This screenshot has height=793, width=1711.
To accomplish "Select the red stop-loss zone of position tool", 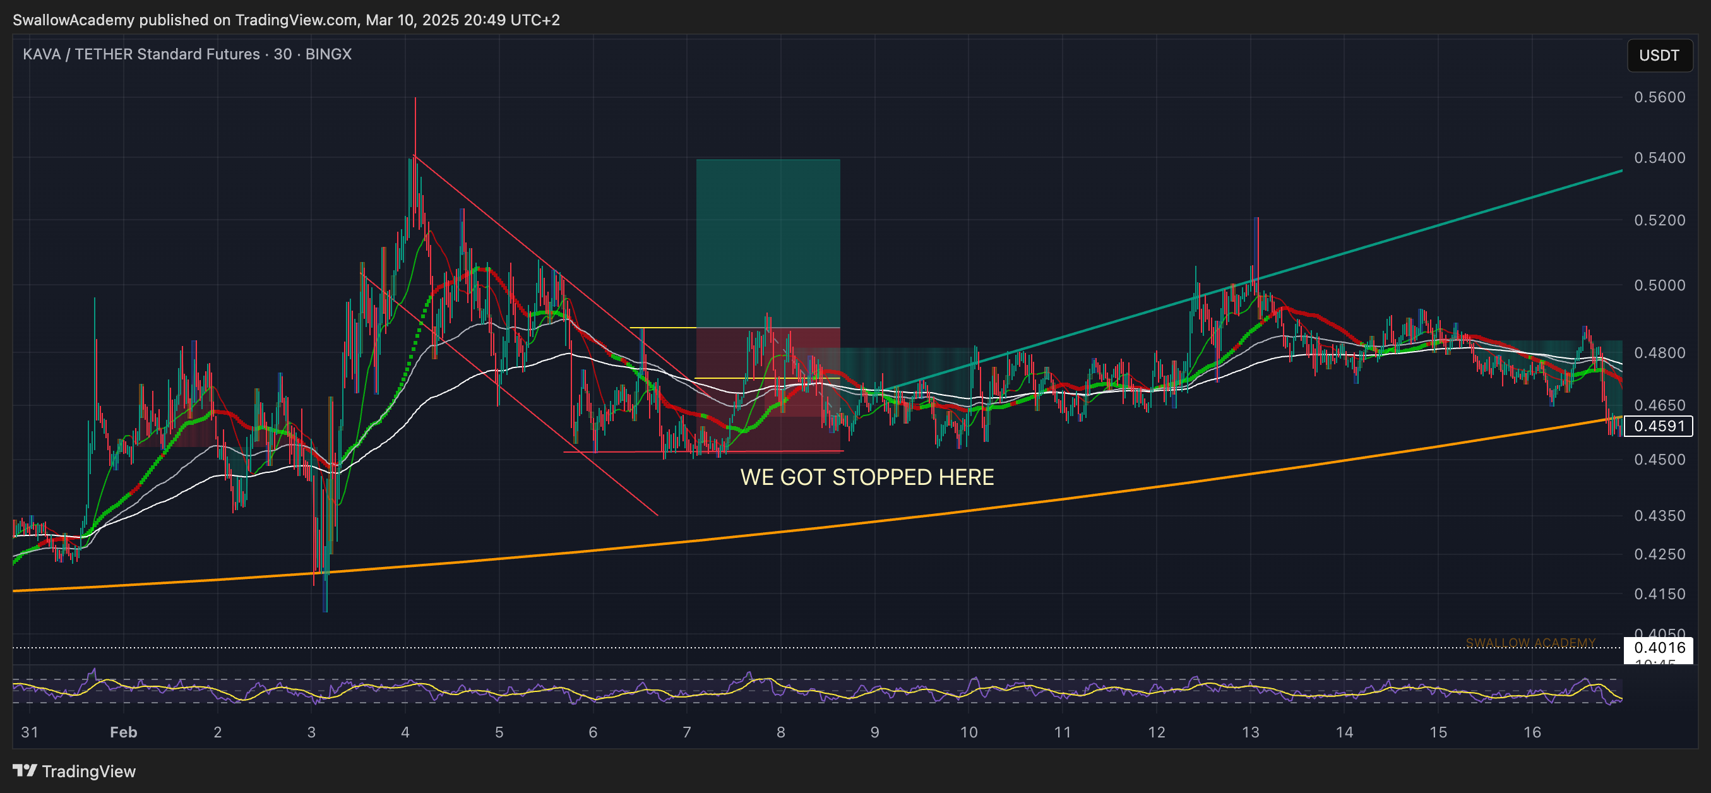I will pyautogui.click(x=768, y=390).
